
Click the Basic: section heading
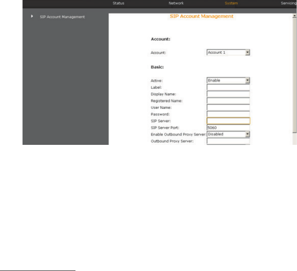coord(157,67)
